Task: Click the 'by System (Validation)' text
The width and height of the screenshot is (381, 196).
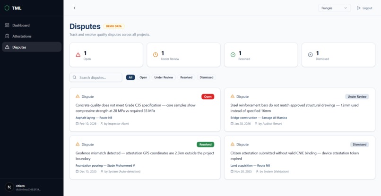Action: pyautogui.click(x=274, y=171)
